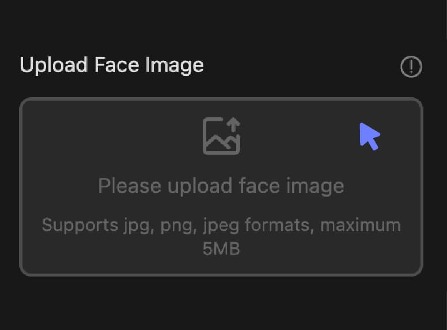This screenshot has width=447, height=330.
Task: Click the 'Upload Face Image' heading
Action: click(x=112, y=66)
